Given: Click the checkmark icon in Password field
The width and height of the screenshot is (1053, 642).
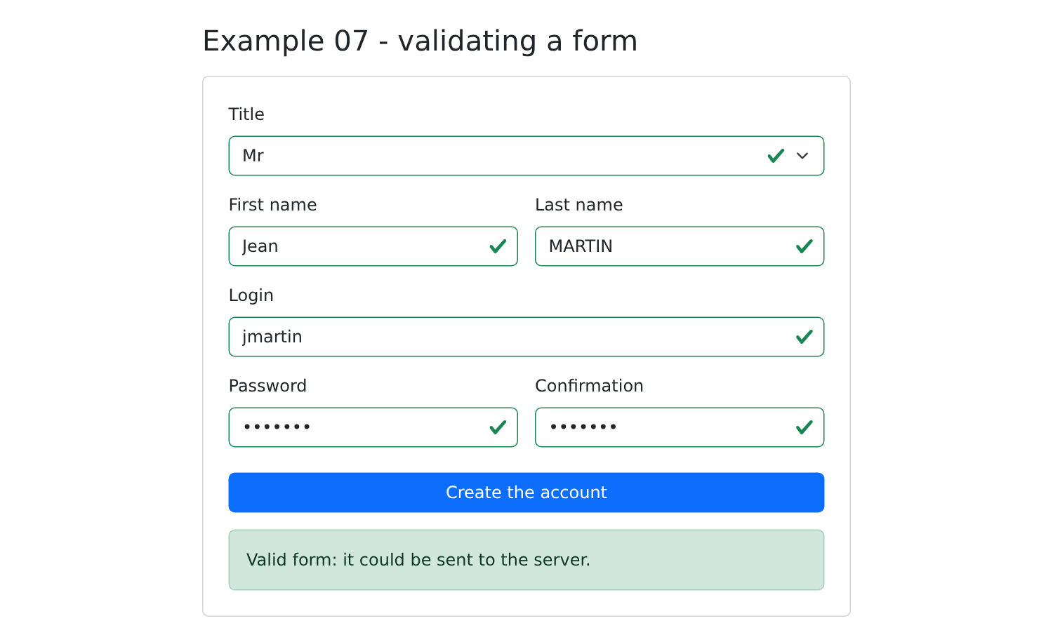Looking at the screenshot, I should coord(498,427).
